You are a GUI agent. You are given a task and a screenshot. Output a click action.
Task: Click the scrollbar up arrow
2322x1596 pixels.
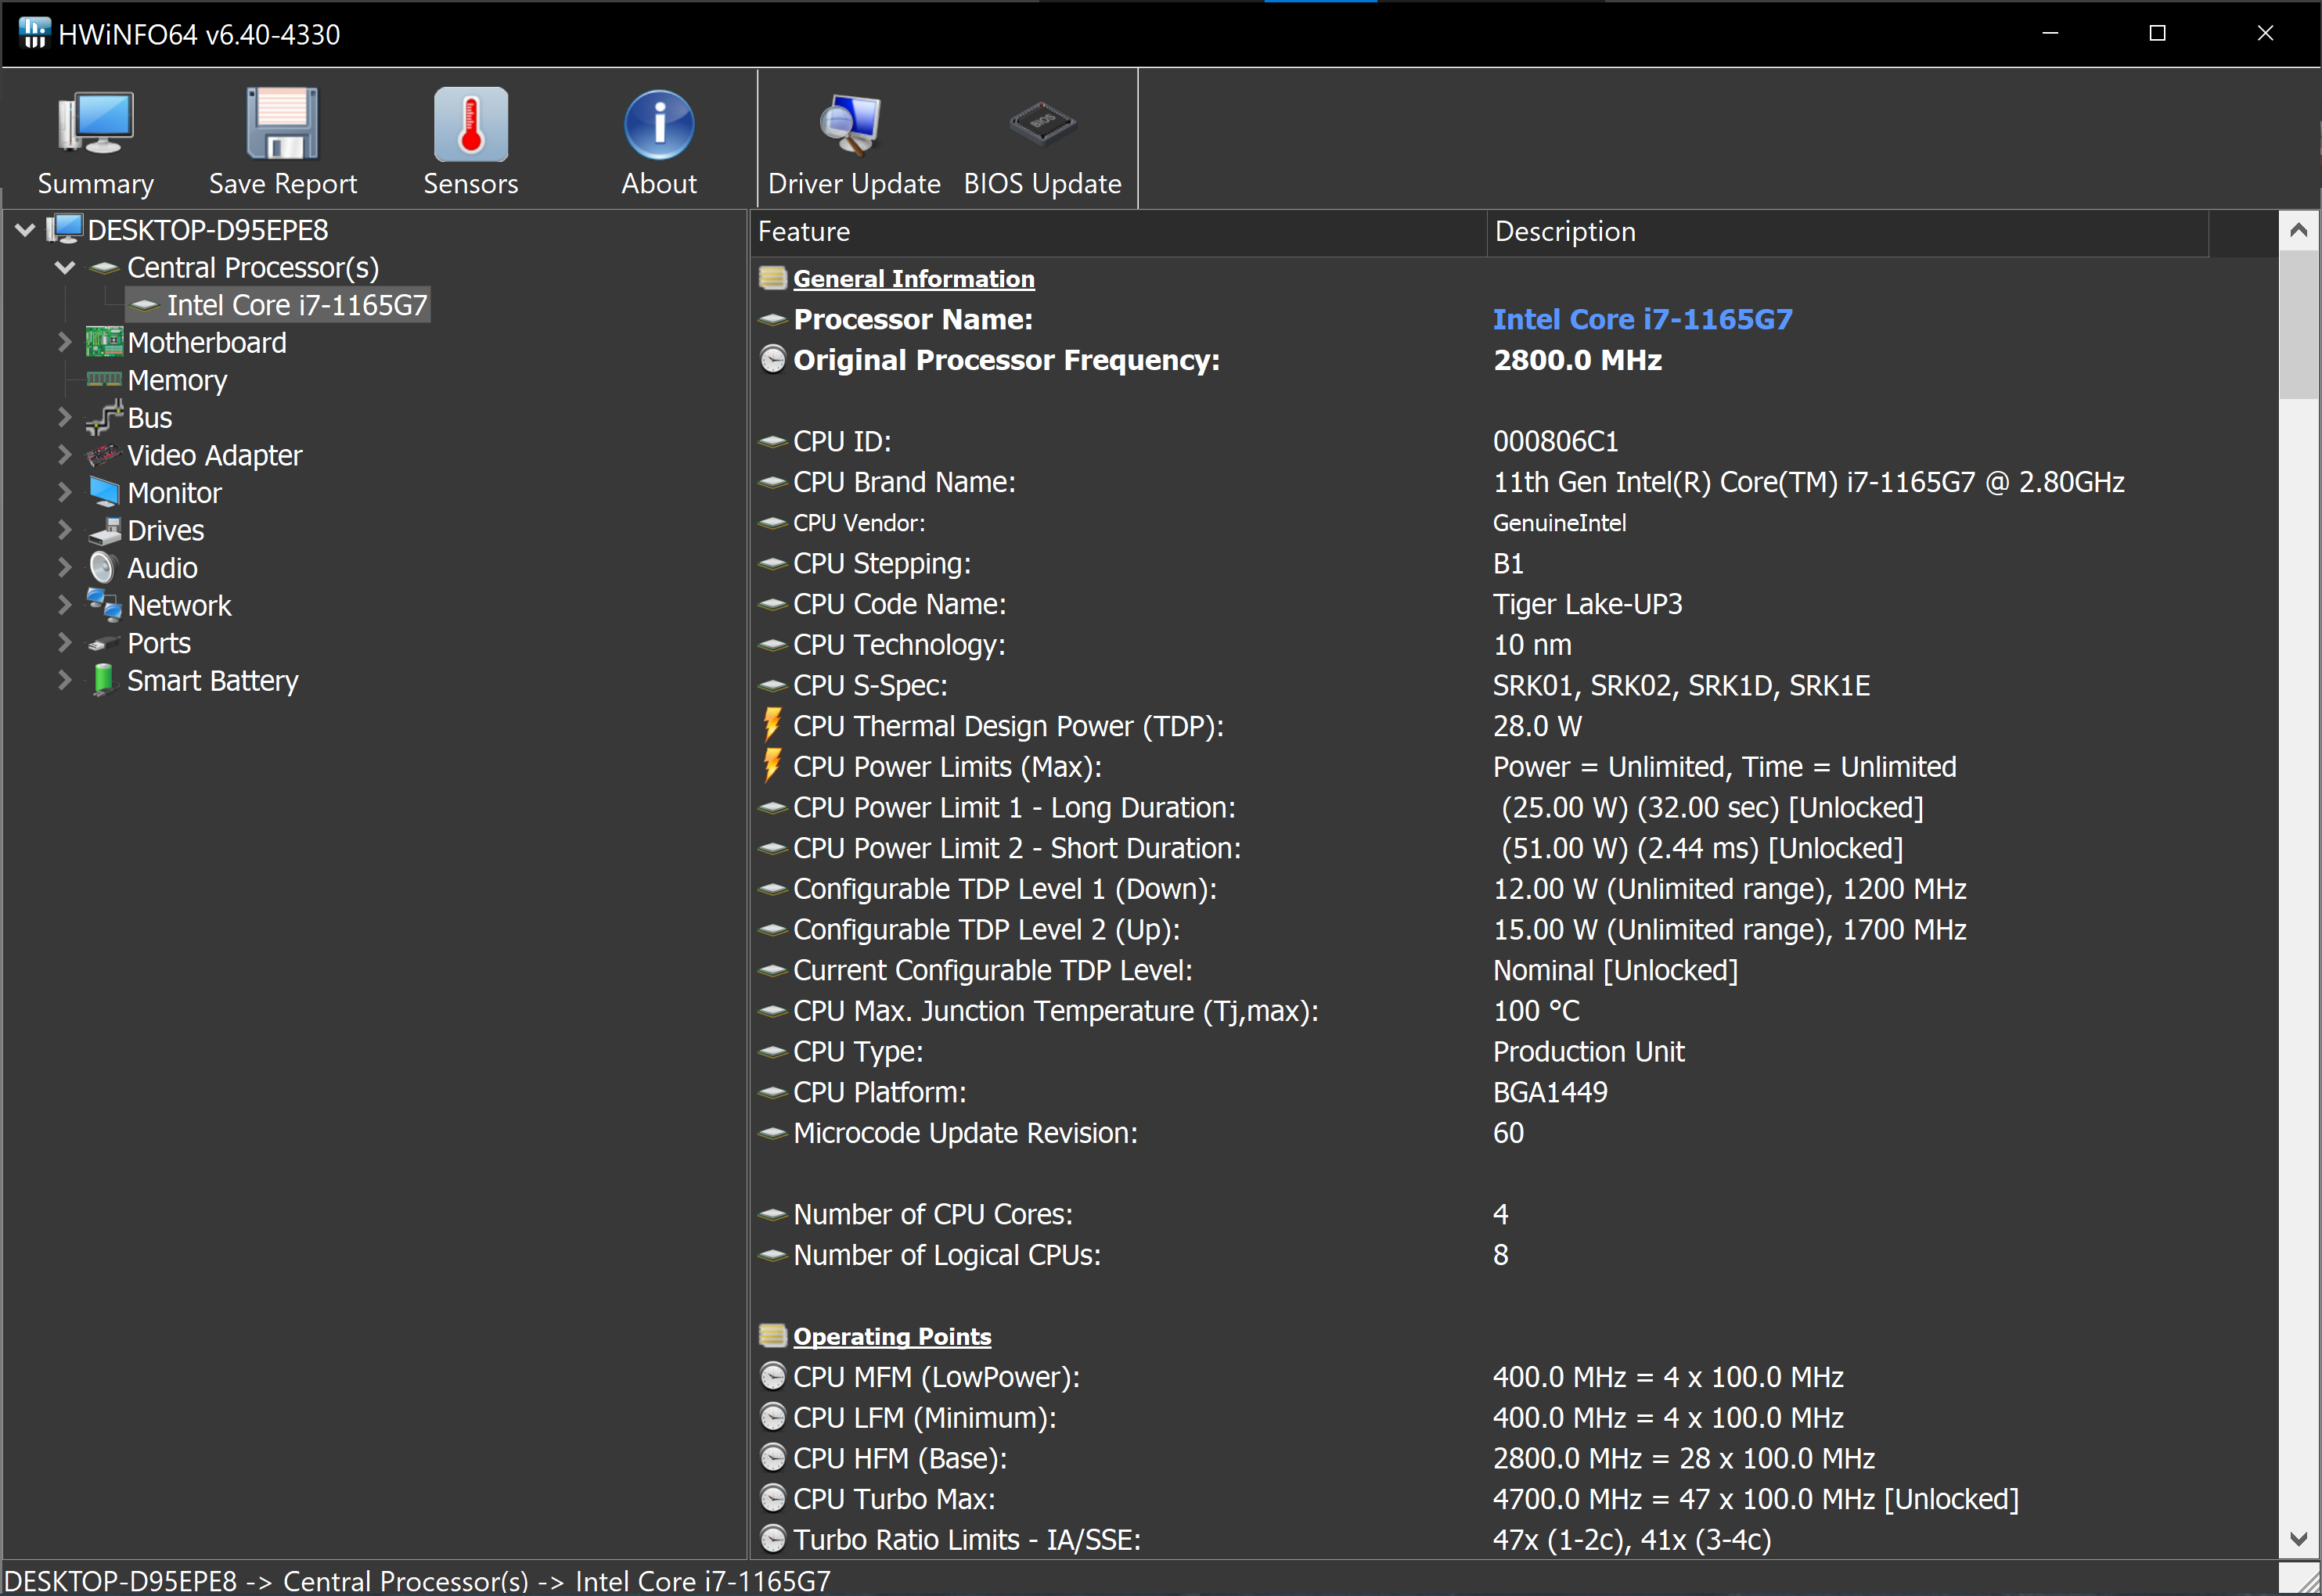2298,231
